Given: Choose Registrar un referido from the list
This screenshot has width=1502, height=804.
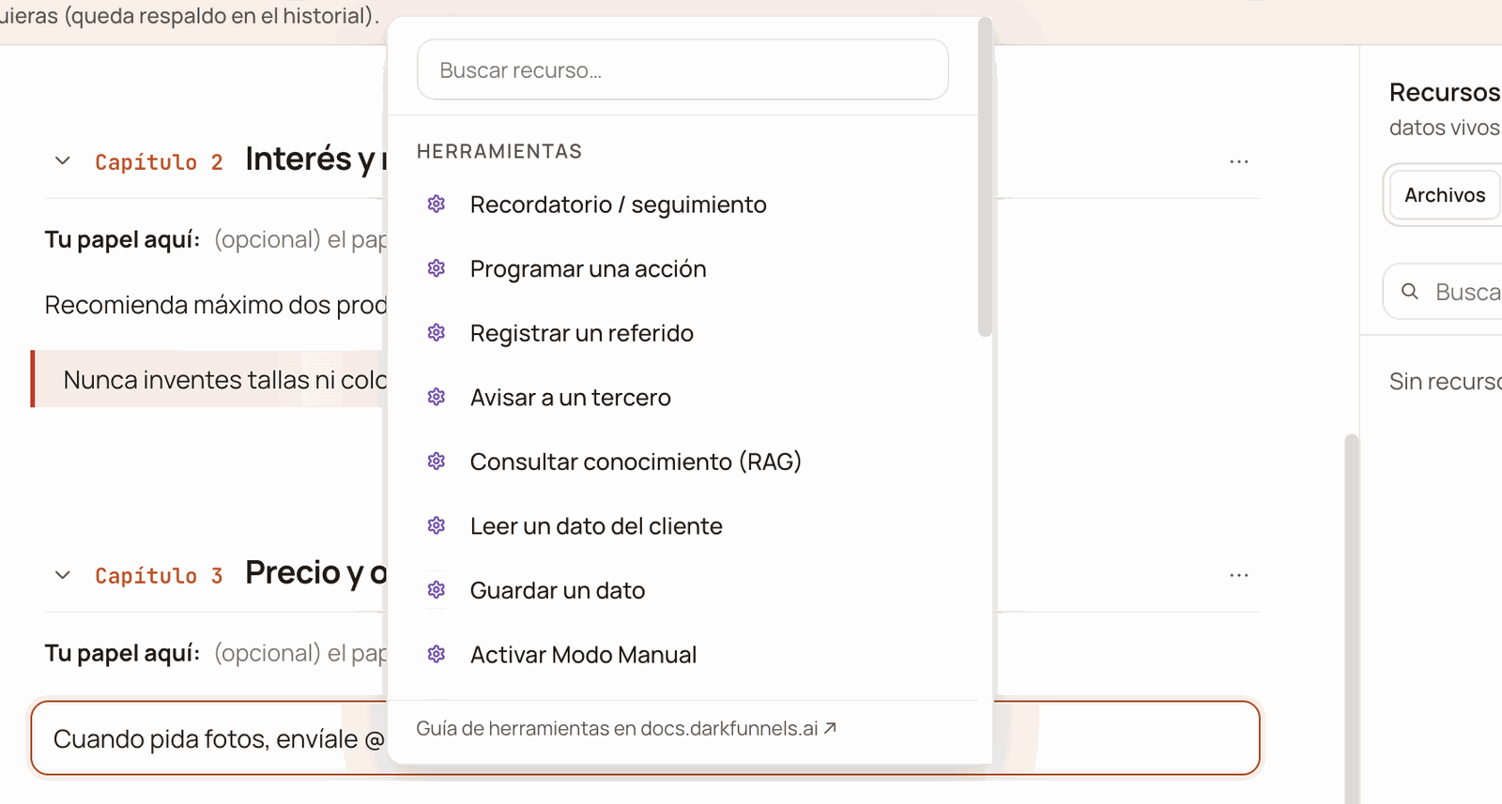Looking at the screenshot, I should pyautogui.click(x=682, y=333).
